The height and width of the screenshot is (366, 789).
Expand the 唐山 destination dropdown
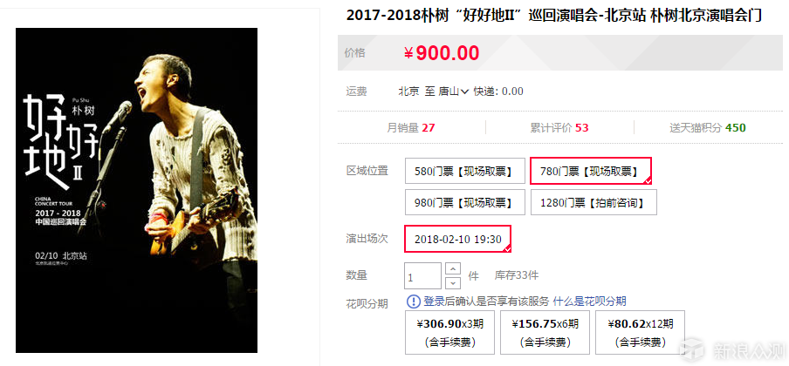[454, 91]
